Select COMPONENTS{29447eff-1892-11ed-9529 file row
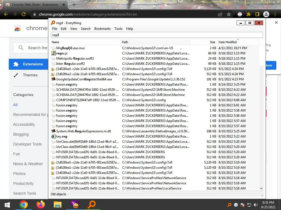Screen dimensions: 281x210 point(155,100)
